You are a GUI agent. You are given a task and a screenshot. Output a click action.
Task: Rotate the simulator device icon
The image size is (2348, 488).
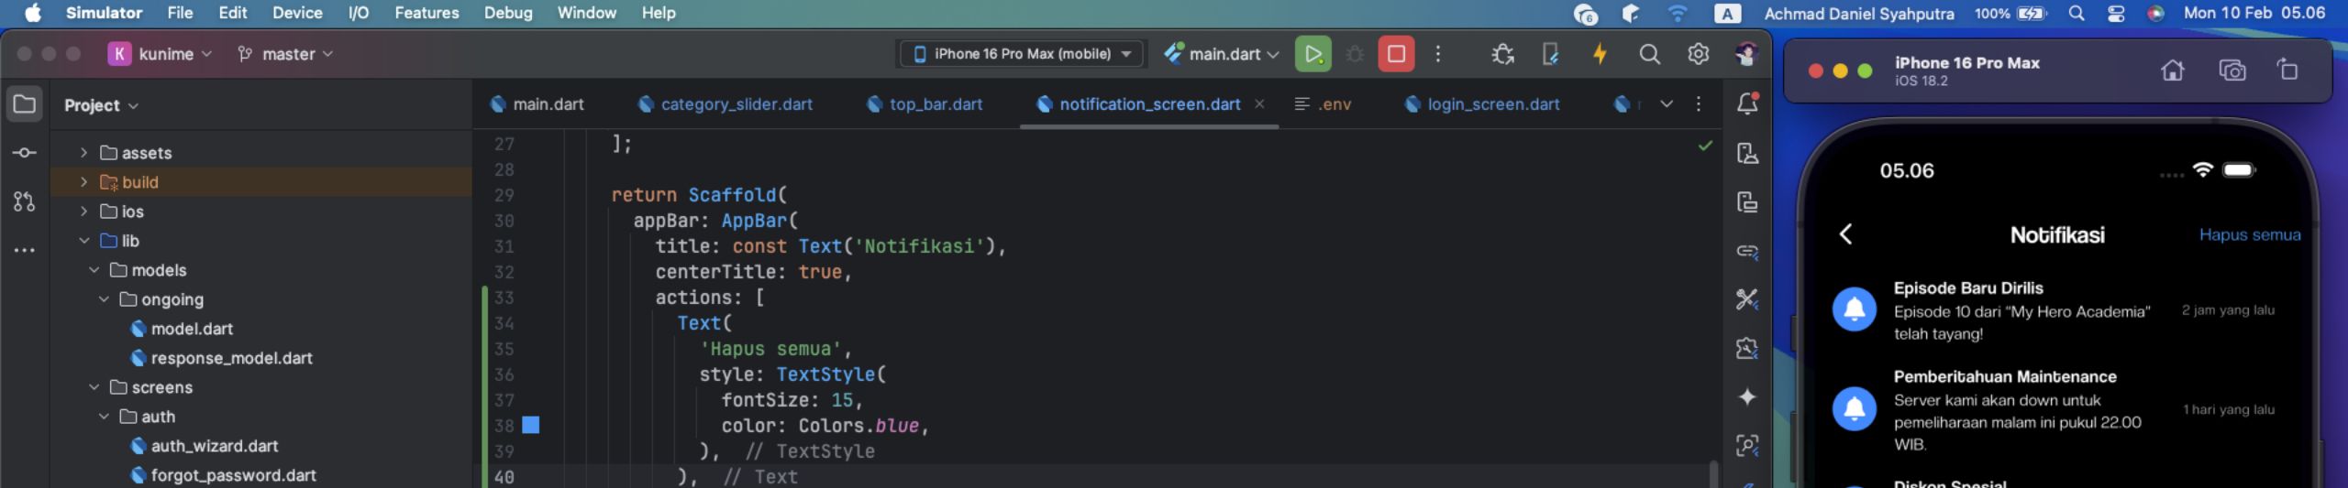point(2287,70)
